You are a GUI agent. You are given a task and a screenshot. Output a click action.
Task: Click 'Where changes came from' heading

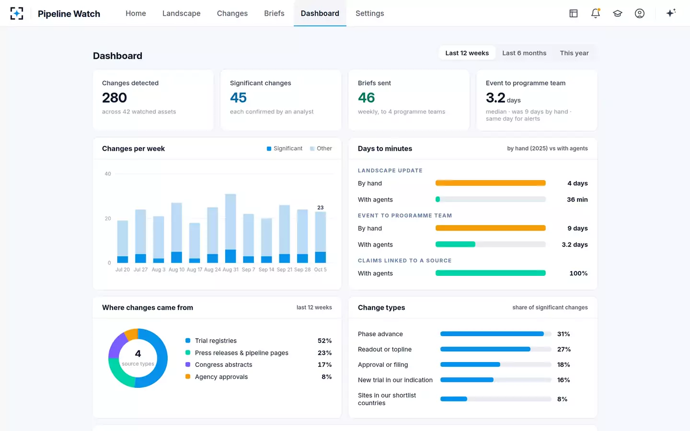pos(148,307)
